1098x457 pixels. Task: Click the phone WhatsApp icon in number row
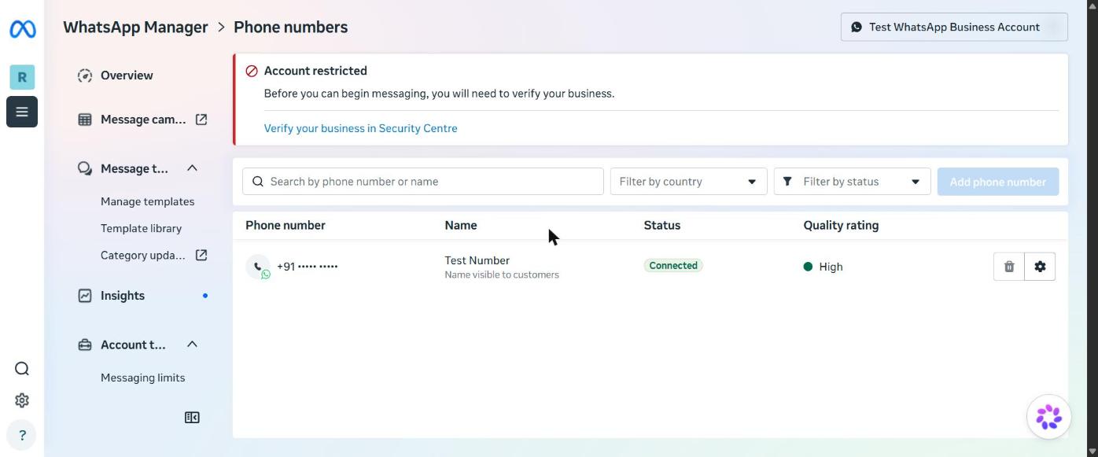pos(258,267)
